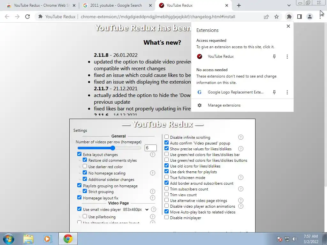Viewport: 327px width, 245px height.
Task: Open more actions for YouTube Redux extension
Action: click(x=287, y=56)
